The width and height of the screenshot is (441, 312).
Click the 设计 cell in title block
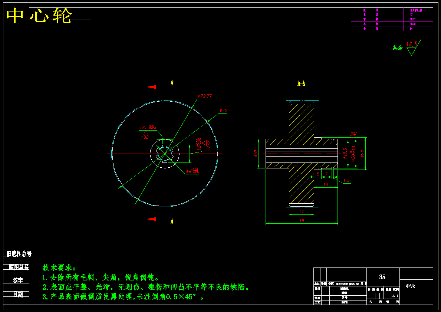pos(317,289)
